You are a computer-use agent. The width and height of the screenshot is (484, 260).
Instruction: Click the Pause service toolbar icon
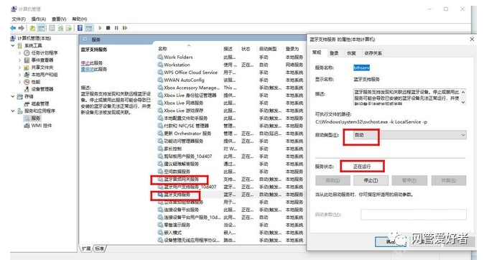pos(116,28)
